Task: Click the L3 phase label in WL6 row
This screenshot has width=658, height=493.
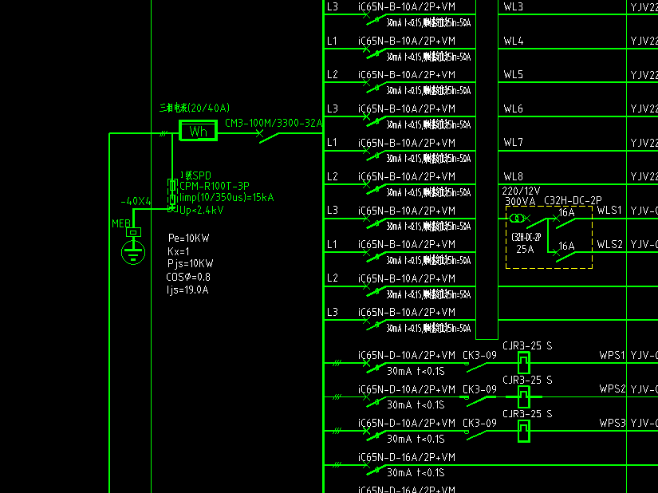Action: click(x=333, y=108)
